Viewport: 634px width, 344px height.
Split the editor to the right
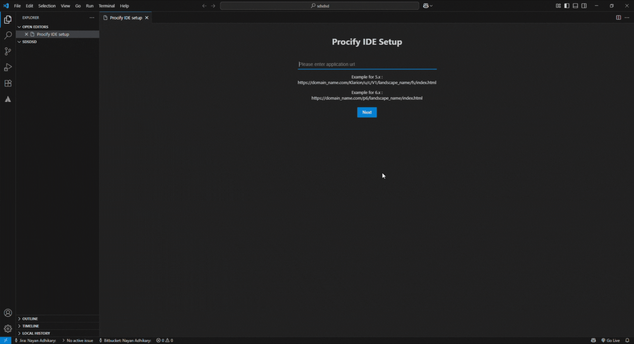[619, 17]
